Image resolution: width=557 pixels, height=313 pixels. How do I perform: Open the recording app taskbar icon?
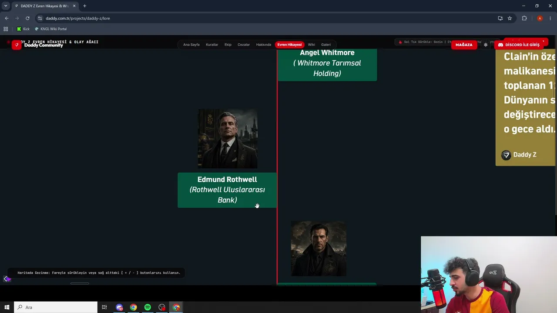pos(162,307)
